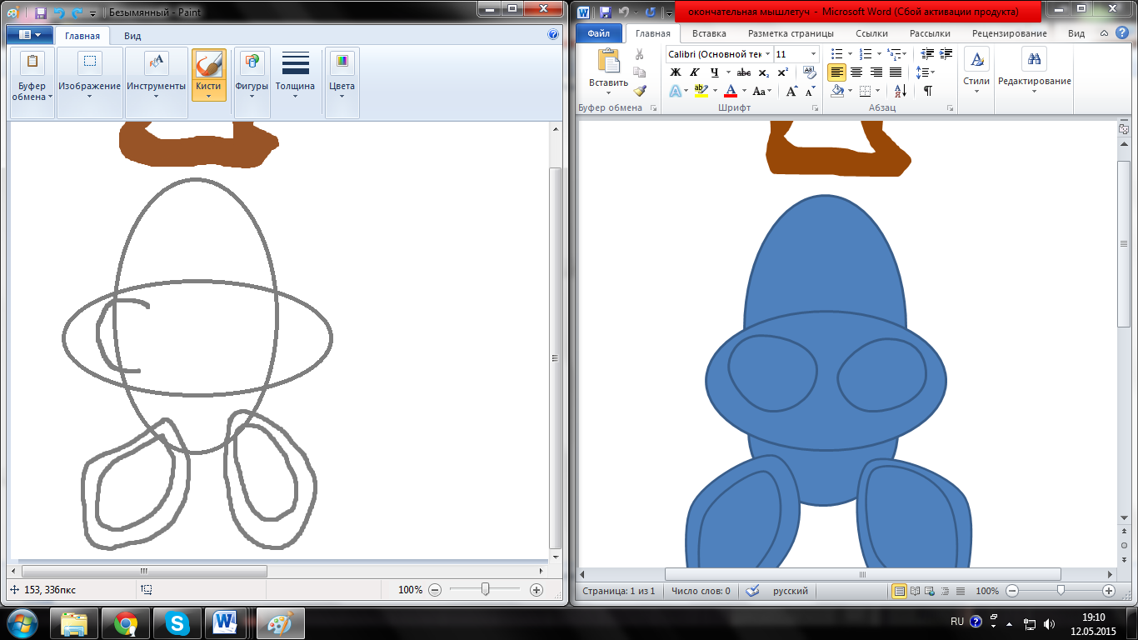The height and width of the screenshot is (640, 1138).
Task: Open Рецензирование tab in Word
Action: pos(1010,33)
